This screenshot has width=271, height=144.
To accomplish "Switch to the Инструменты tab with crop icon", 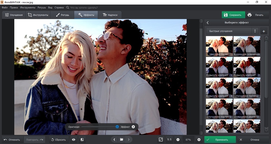I will coord(38,15).
